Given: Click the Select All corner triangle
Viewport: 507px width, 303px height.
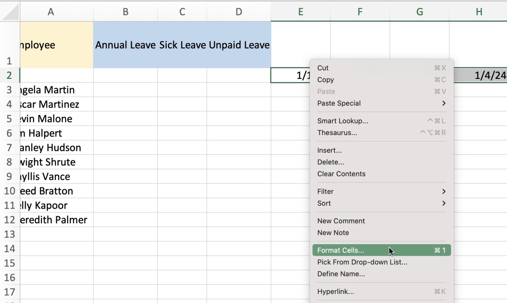Looking at the screenshot, I should [10, 12].
